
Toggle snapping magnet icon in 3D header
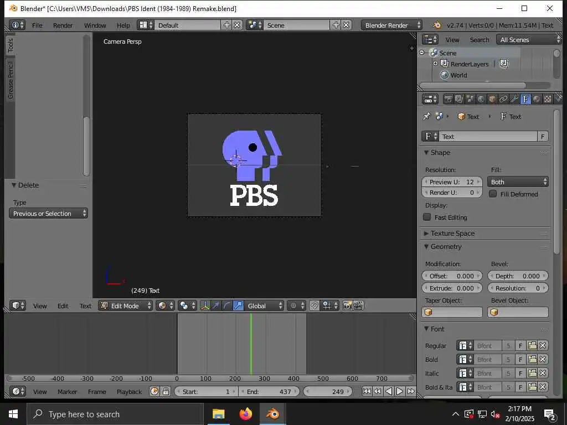315,305
